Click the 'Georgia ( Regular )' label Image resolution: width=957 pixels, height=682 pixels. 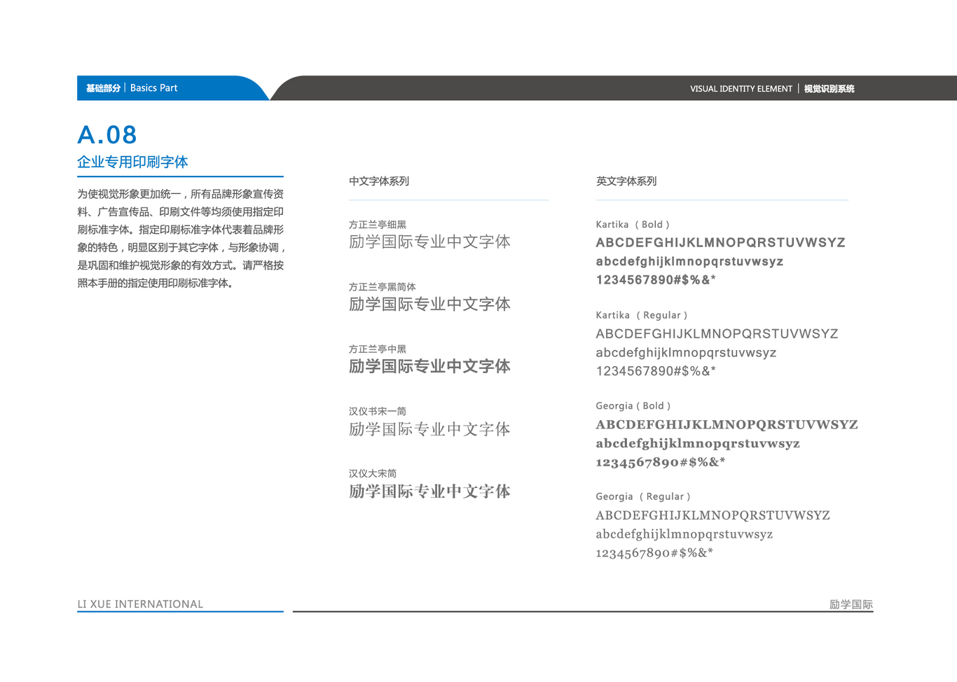click(643, 497)
